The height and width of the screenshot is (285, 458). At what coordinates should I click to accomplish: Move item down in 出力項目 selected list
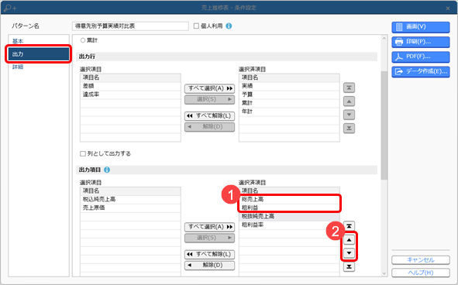tap(349, 253)
